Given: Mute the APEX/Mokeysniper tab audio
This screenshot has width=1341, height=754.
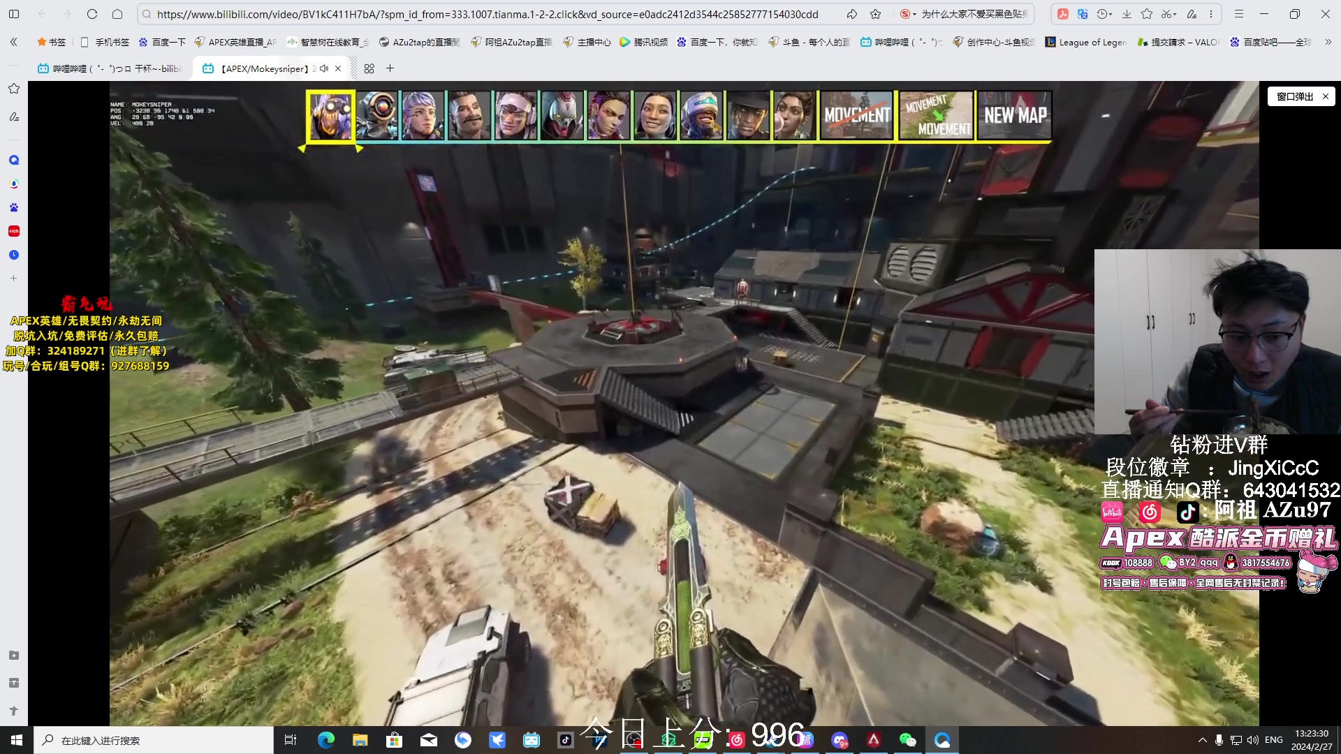Looking at the screenshot, I should point(324,68).
